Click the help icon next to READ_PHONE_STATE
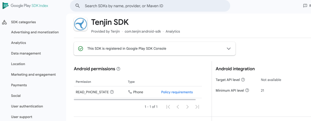311x121 pixels. (112, 92)
